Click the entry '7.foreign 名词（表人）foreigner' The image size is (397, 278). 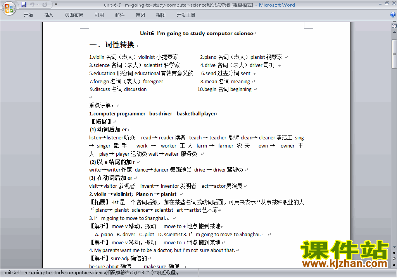click(126, 81)
